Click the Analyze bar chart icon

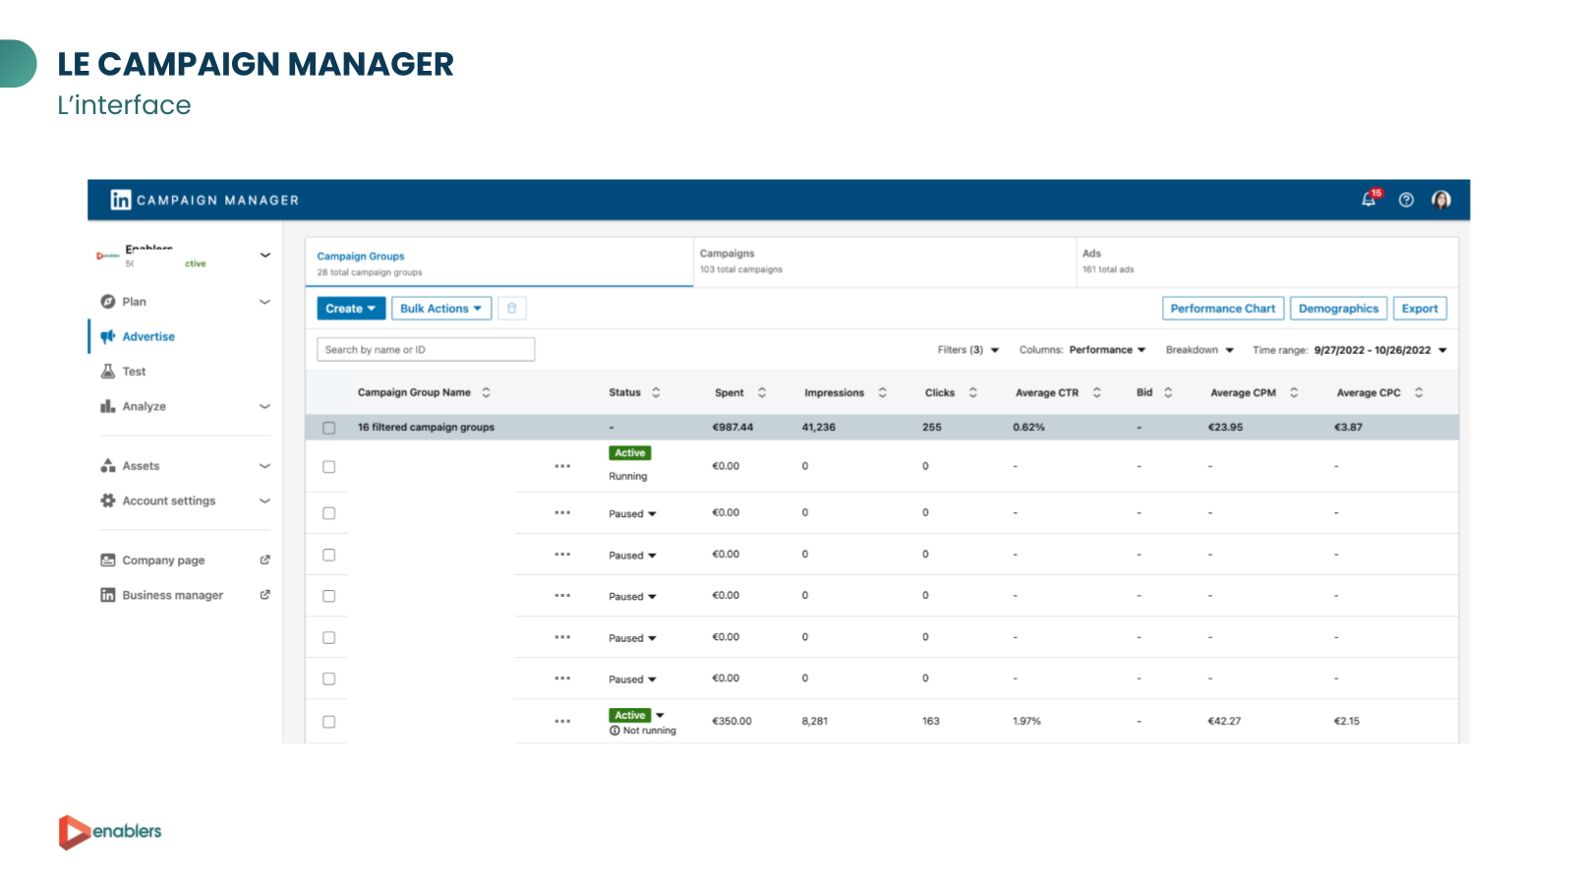click(108, 406)
